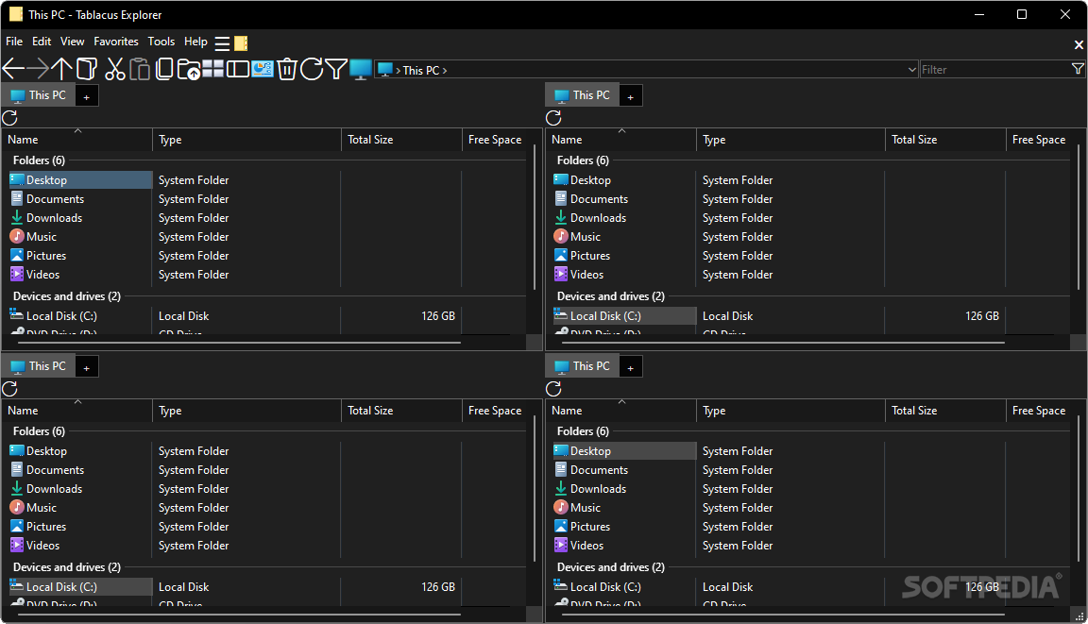Click the blue chart options icon in toolbar

point(263,69)
